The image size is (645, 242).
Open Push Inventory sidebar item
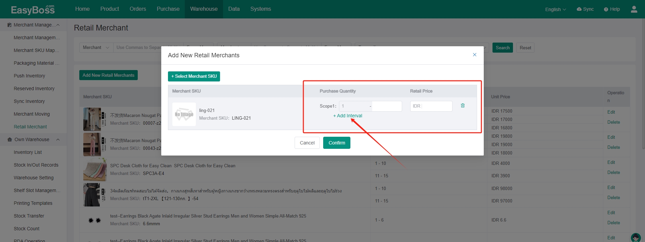29,76
